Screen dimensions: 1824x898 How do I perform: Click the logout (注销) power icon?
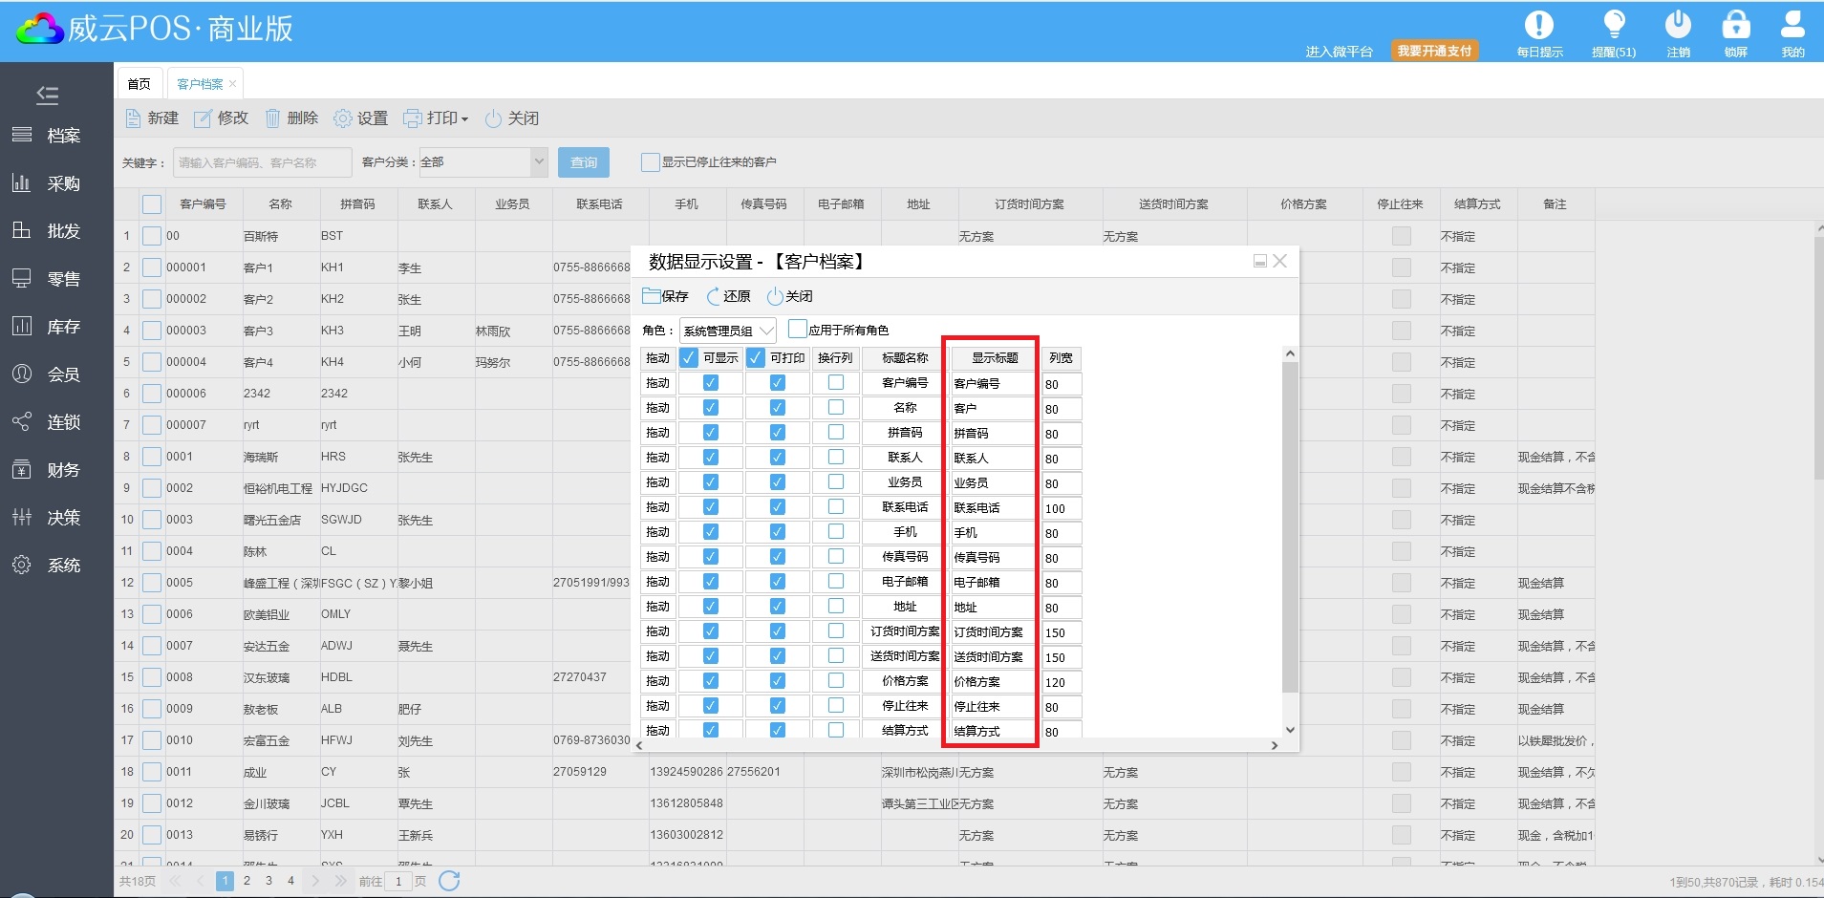coord(1678,26)
